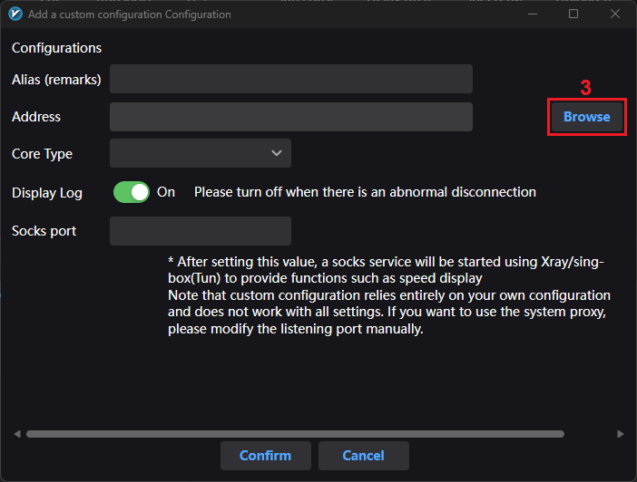Click the Configurations section heading
The image size is (637, 482).
(56, 48)
